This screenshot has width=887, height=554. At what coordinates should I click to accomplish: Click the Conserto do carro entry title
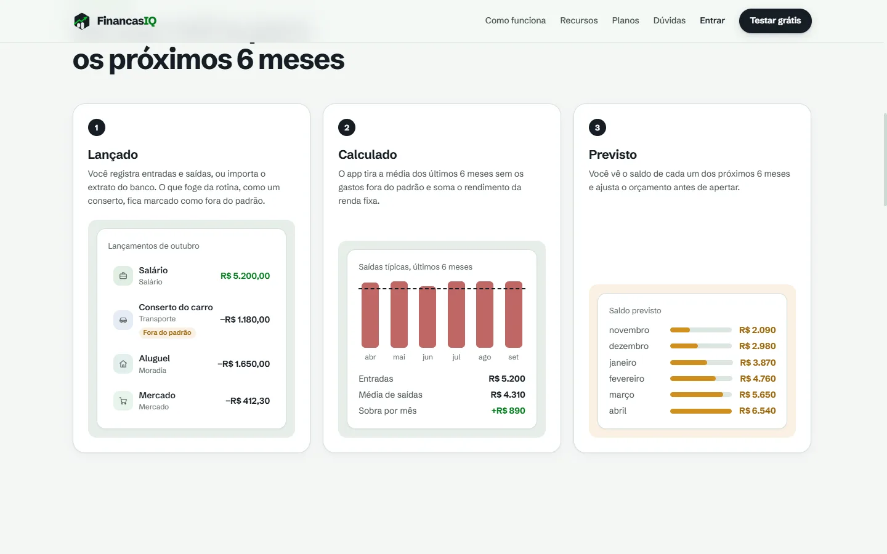pyautogui.click(x=176, y=307)
